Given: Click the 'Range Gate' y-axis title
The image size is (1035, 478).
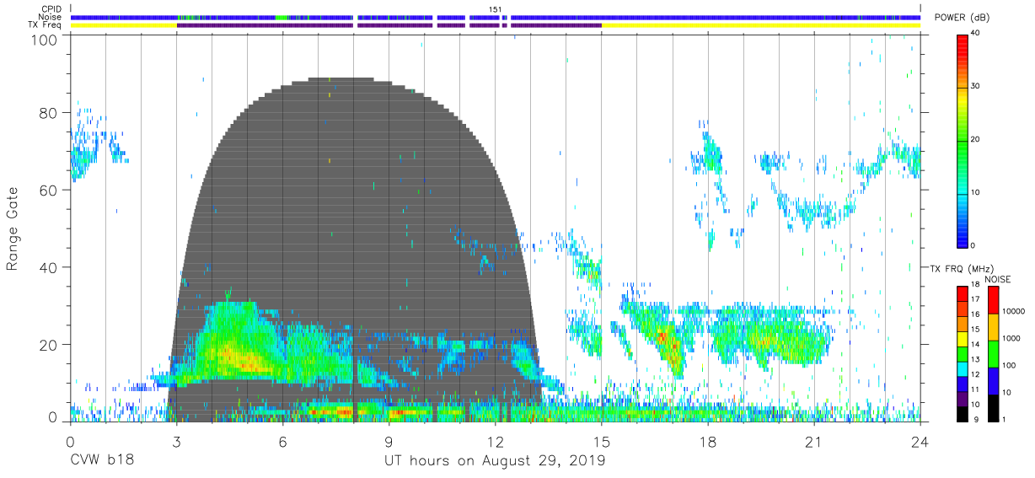Looking at the screenshot, I should click(13, 228).
